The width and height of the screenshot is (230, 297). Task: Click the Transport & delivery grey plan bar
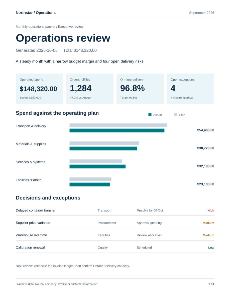point(118,125)
